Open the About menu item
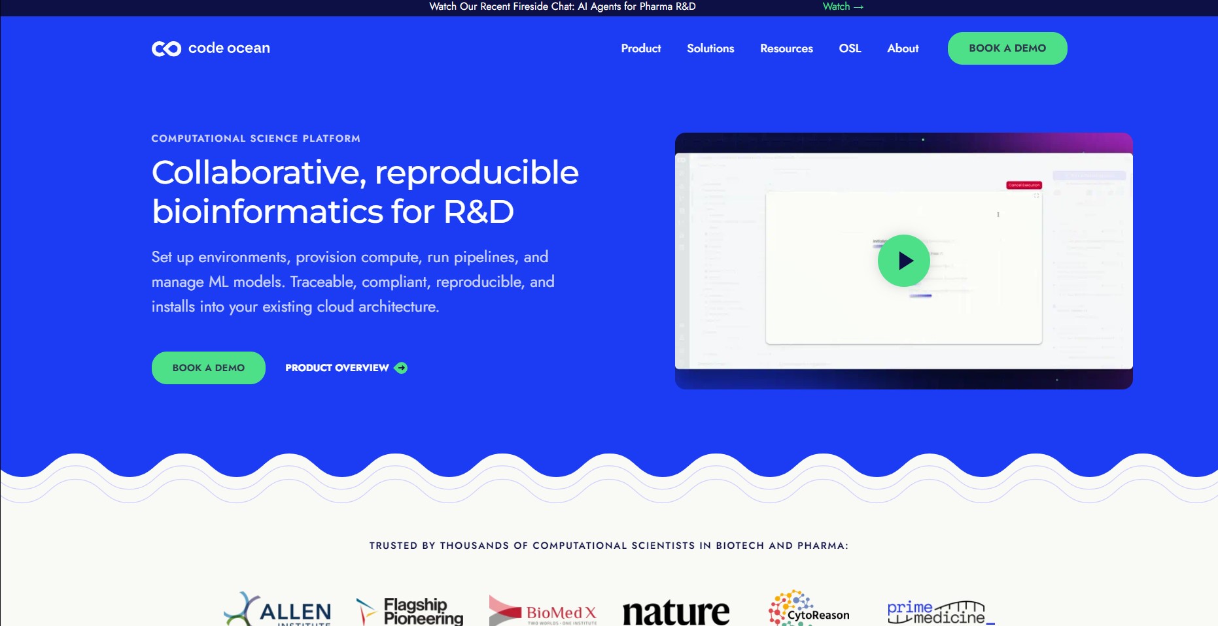 tap(903, 48)
